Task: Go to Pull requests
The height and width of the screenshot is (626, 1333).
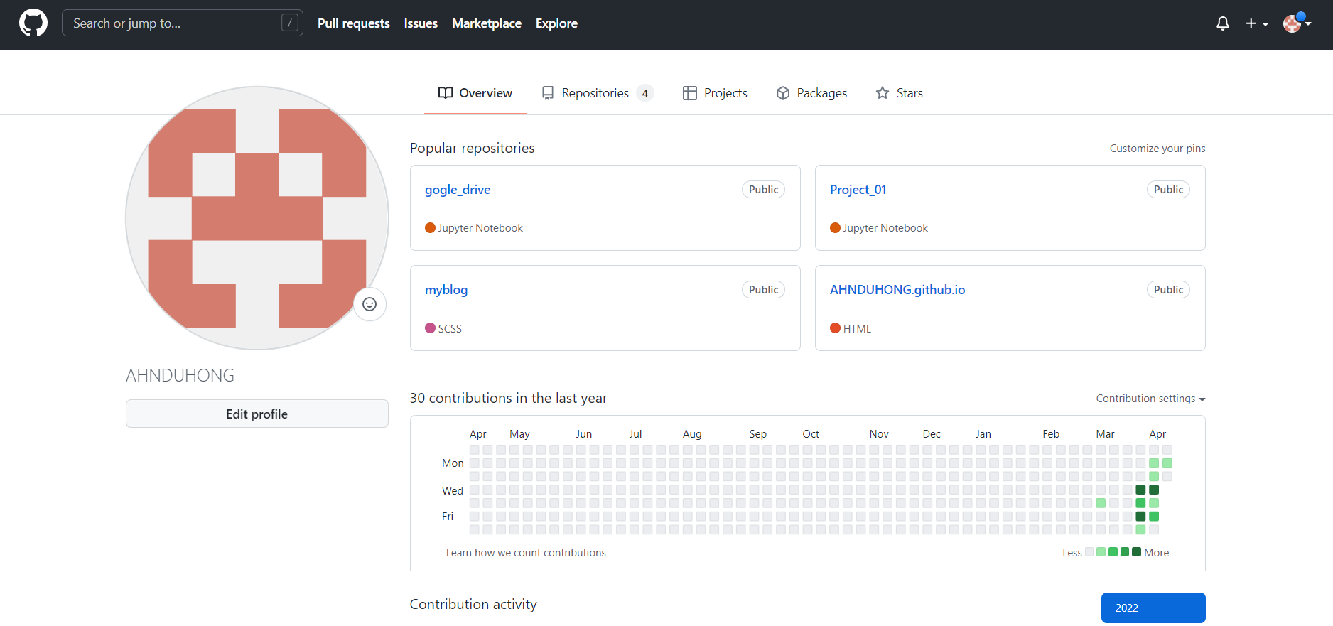Action: point(354,23)
